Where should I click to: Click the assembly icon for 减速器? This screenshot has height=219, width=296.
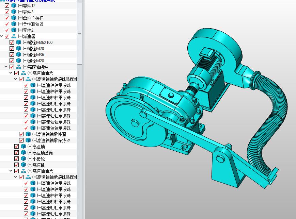14,36
